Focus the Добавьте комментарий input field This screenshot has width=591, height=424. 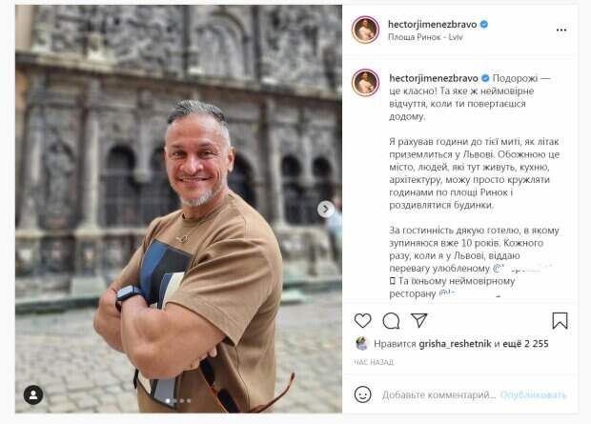pyautogui.click(x=438, y=395)
